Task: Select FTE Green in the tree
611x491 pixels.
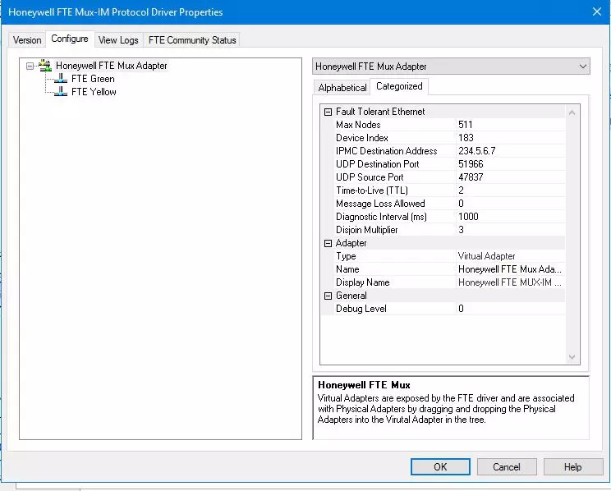Action: 93,79
